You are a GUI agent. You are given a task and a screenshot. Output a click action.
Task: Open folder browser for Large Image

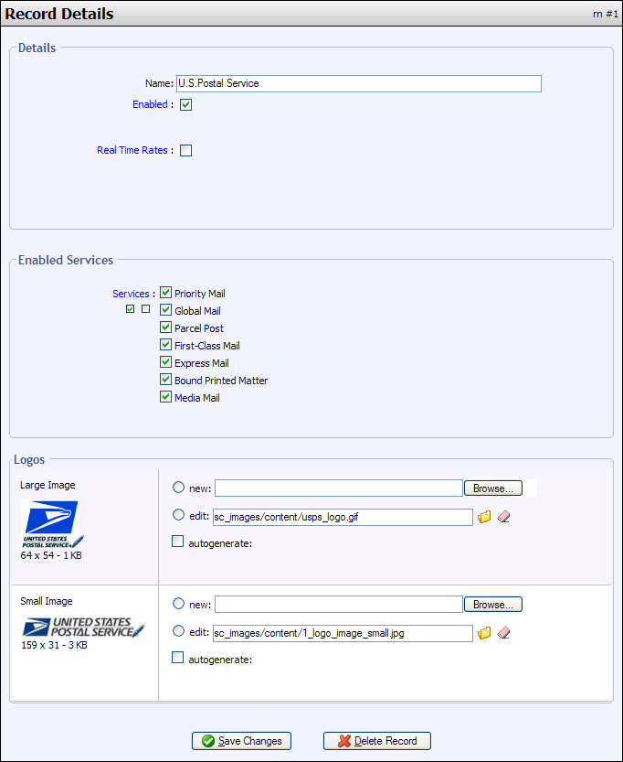[484, 517]
